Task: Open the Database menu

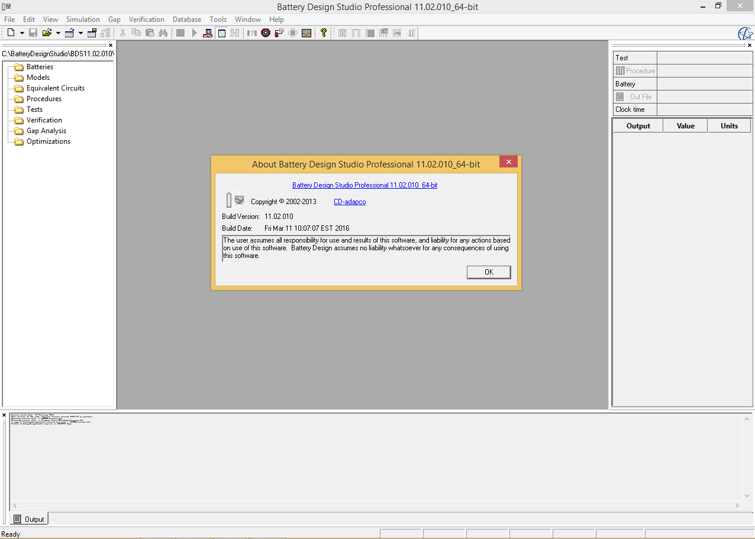Action: (x=187, y=20)
